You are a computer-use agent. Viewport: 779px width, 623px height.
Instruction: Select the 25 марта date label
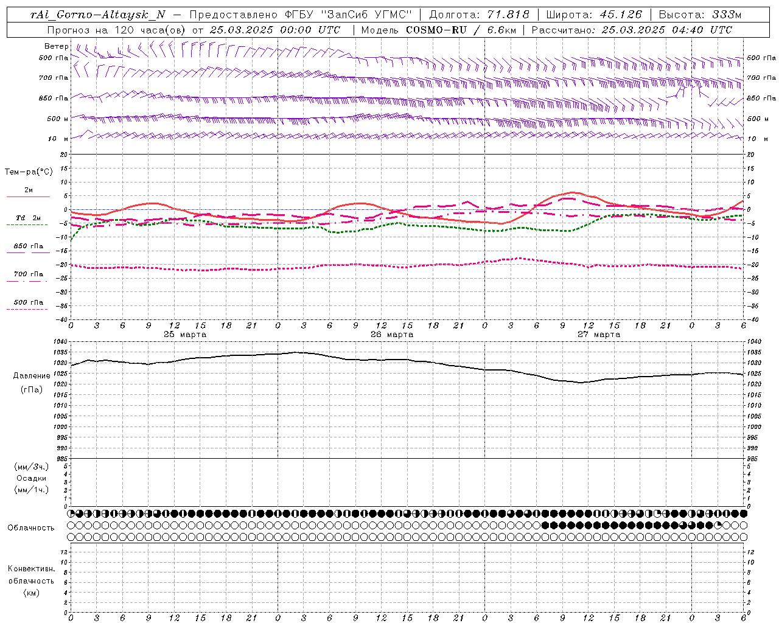pos(185,335)
